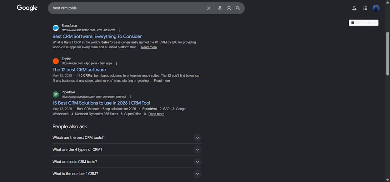Viewport: 390px width, 182px height.
Task: Open more options for Zapier result
Action: coord(117,63)
